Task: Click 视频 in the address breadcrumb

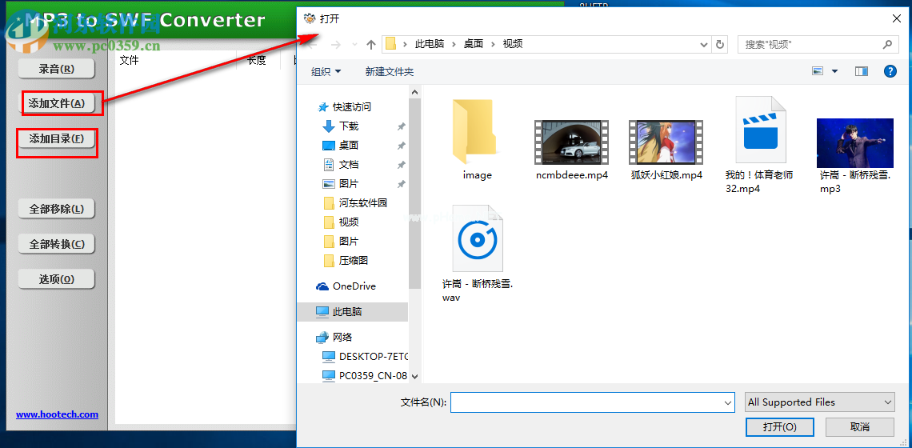Action: 513,44
